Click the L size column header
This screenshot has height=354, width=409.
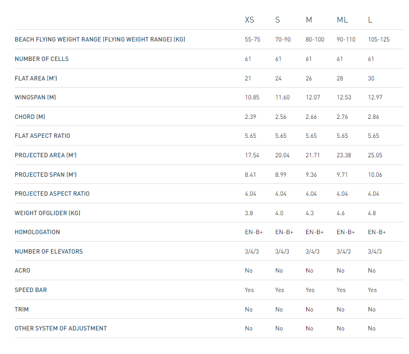point(370,20)
